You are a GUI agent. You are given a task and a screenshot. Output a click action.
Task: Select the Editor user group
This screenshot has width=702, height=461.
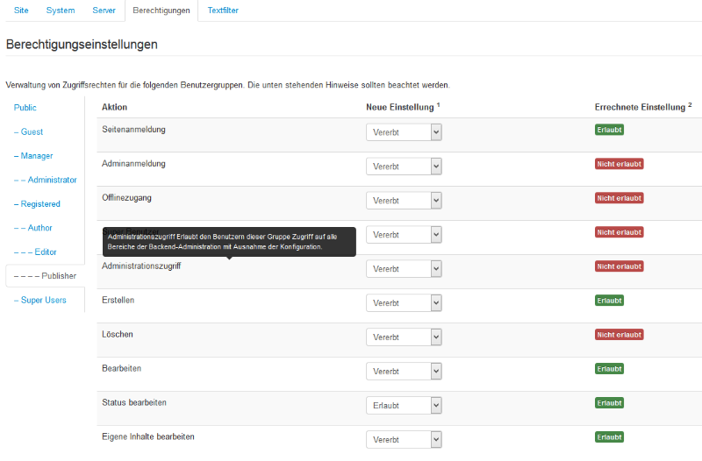(x=35, y=252)
